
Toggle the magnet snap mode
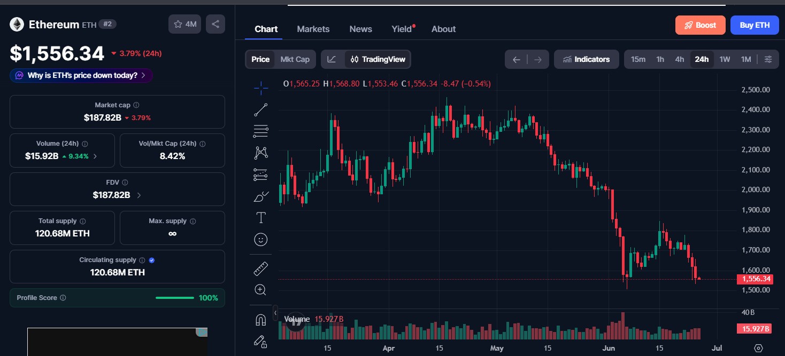261,320
